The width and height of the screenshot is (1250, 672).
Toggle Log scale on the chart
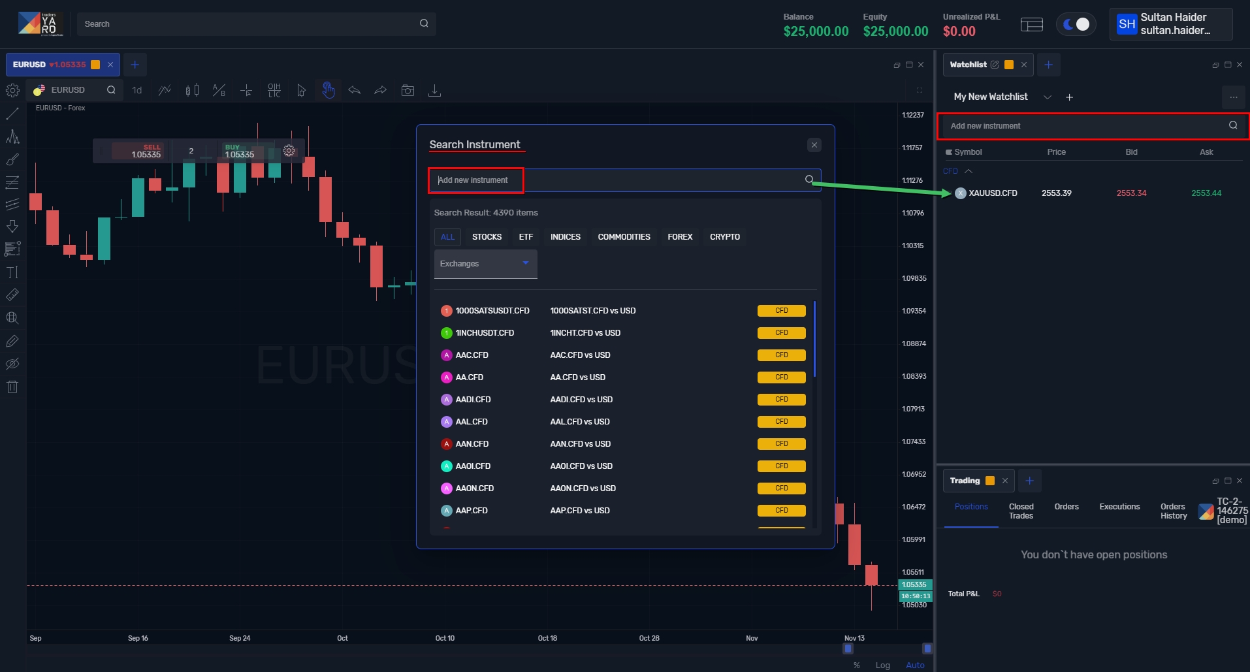pyautogui.click(x=882, y=665)
